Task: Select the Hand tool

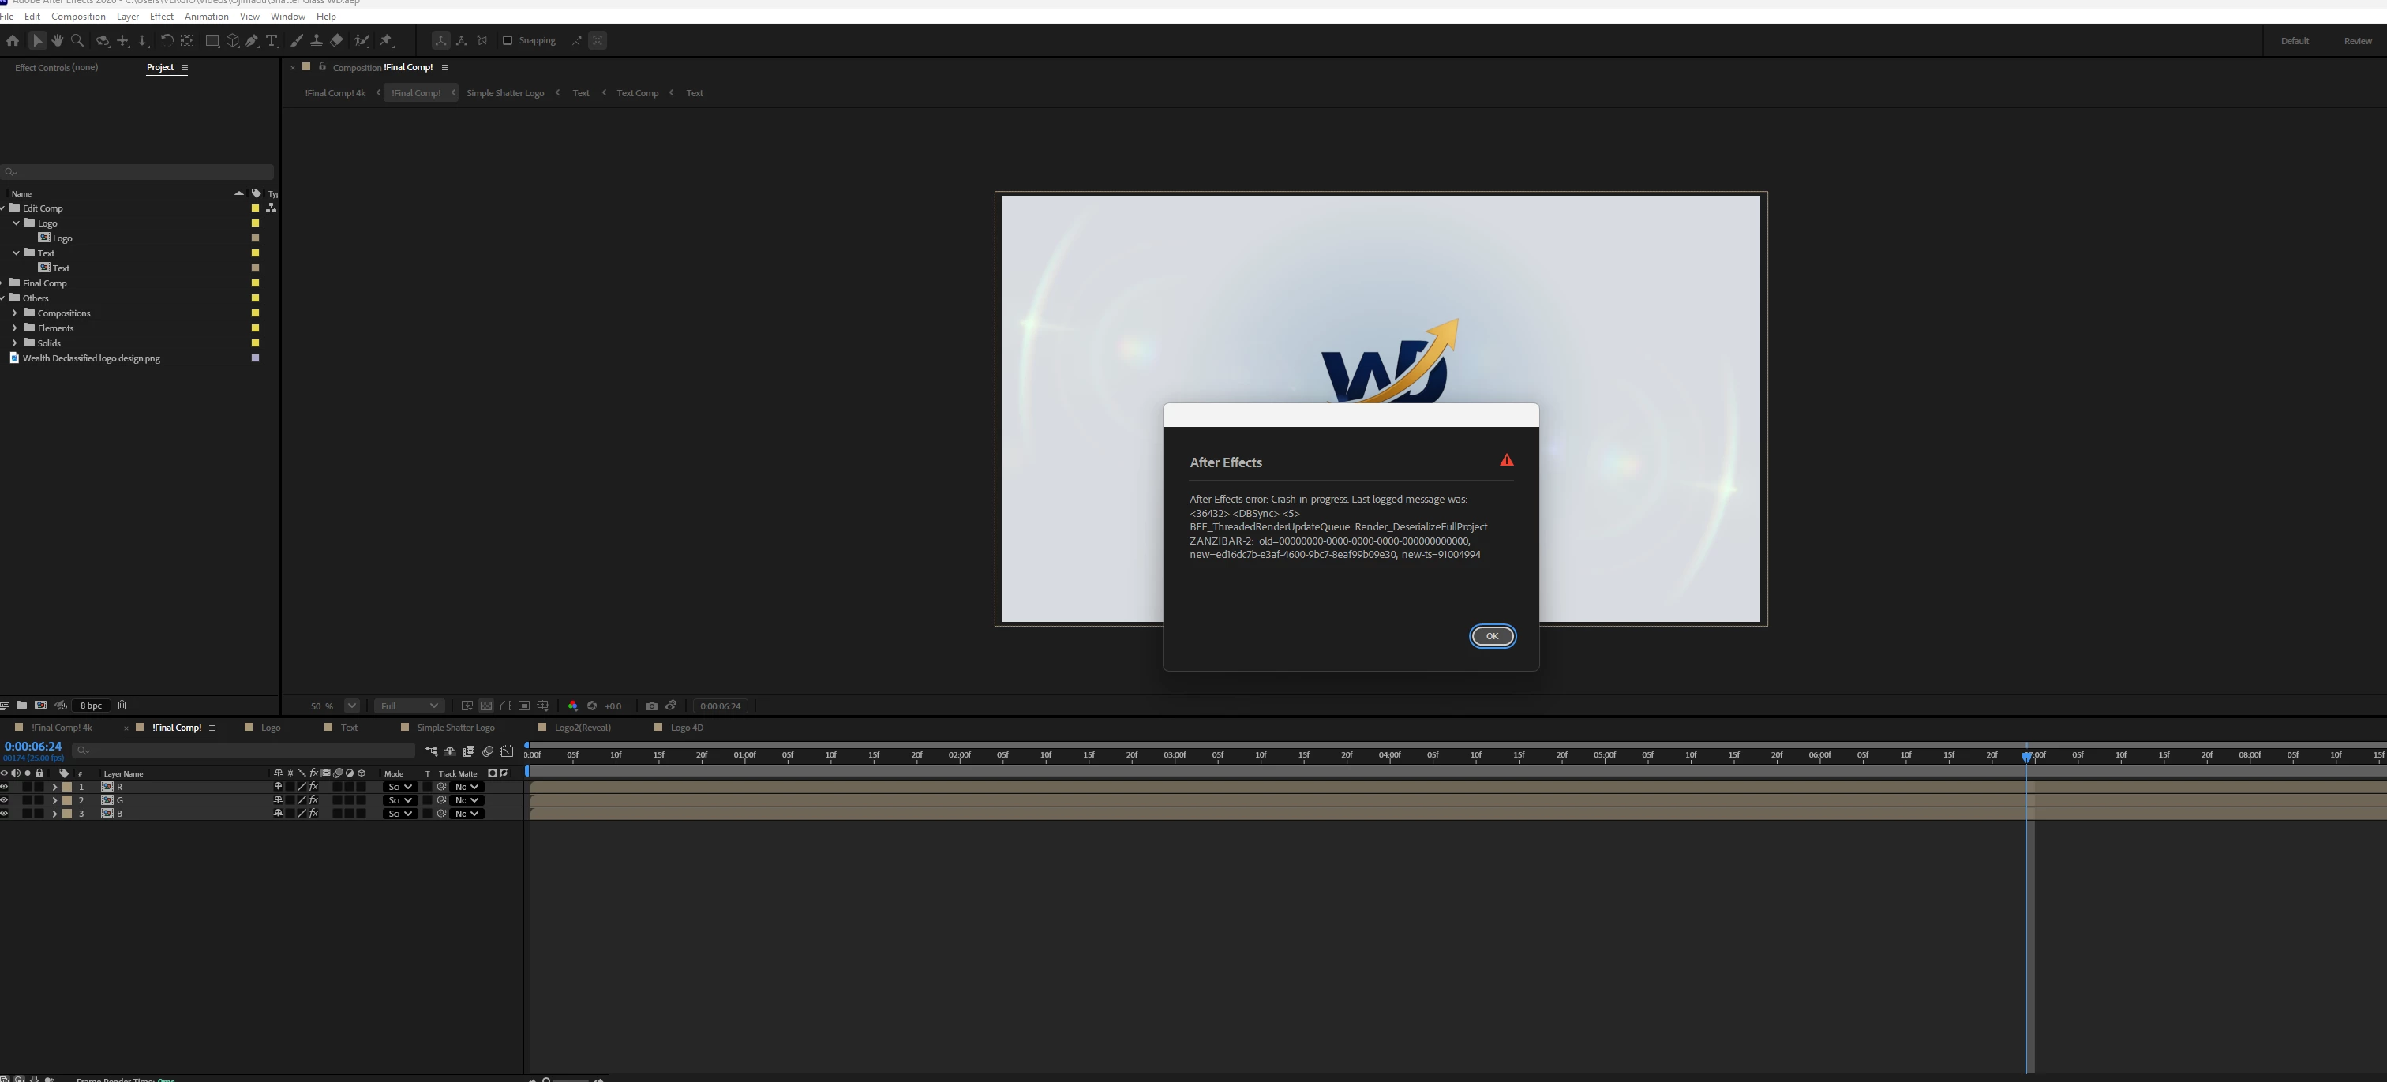Action: tap(58, 41)
